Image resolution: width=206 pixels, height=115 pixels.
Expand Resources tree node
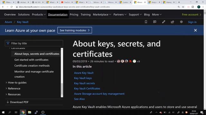coord(6,94)
